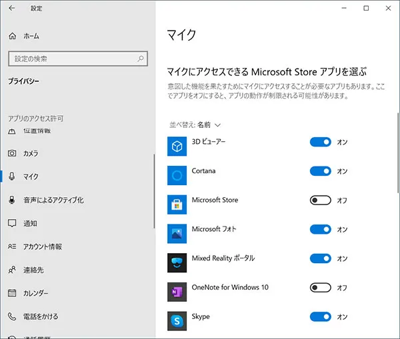The image size is (400, 339).
Task: Close the Settings window
Action: pos(388,8)
